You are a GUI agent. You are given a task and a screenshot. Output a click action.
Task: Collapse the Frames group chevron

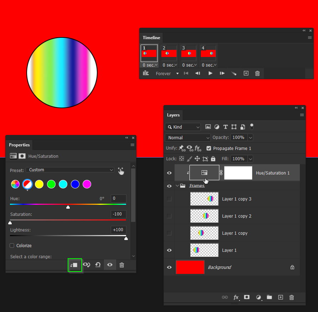[177, 186]
